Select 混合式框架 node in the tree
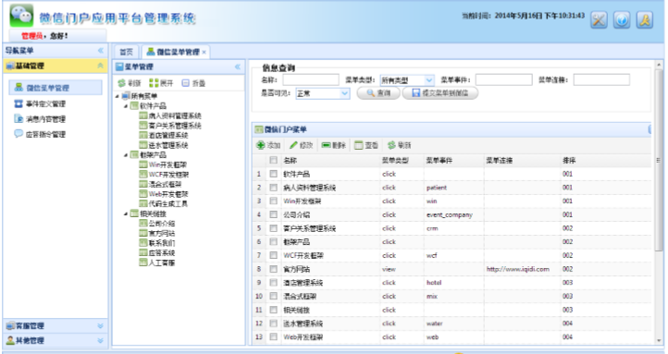668x354 pixels. (165, 184)
